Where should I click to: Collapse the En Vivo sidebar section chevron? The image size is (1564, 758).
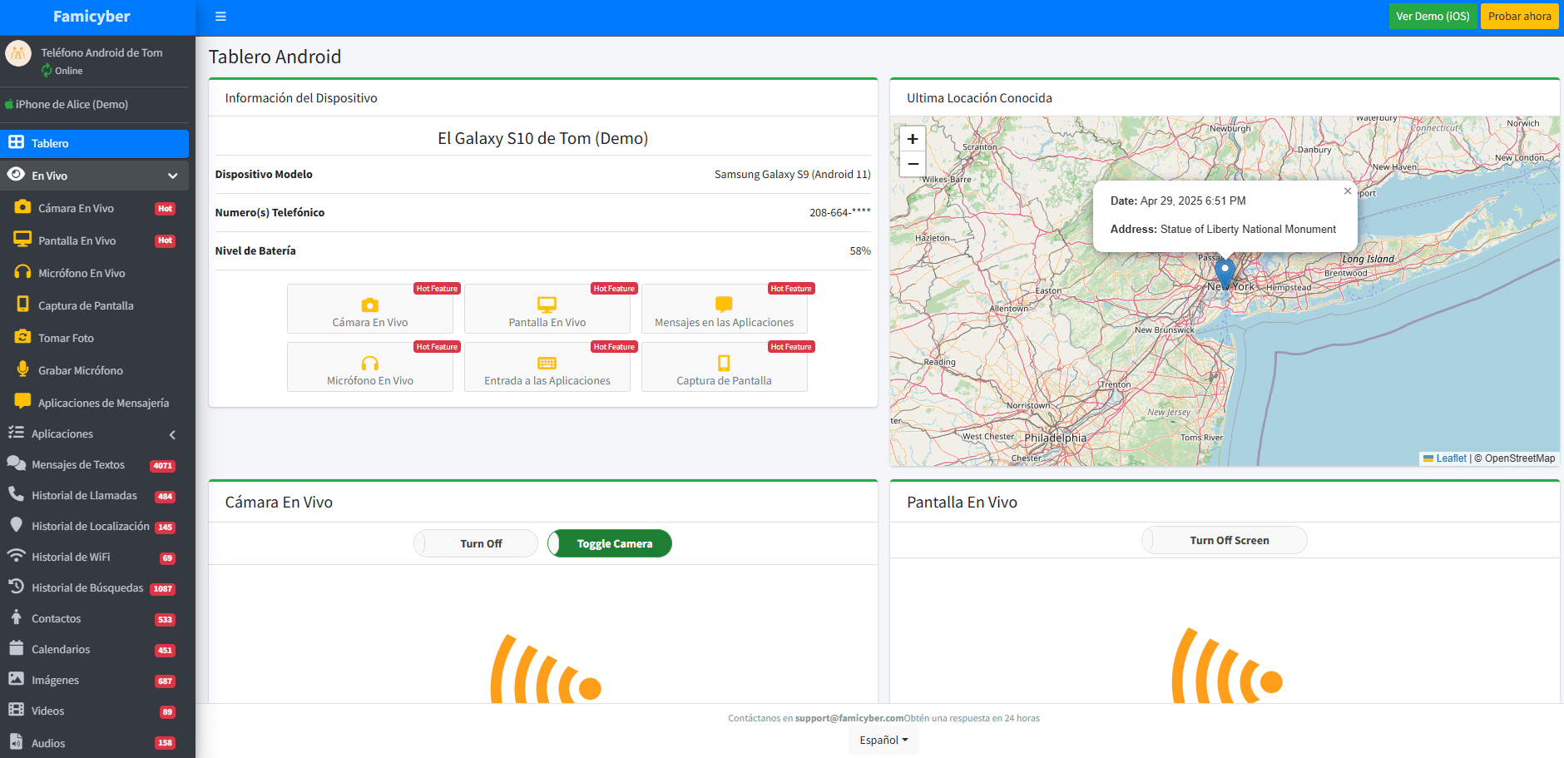172,176
